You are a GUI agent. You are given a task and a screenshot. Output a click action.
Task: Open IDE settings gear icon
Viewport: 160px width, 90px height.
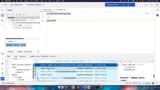[x=157, y=5]
